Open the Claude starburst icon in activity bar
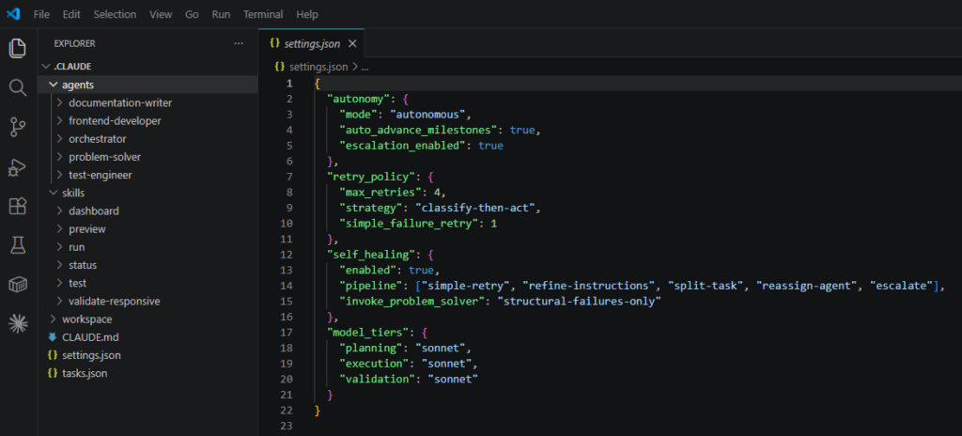The height and width of the screenshot is (436, 962). [18, 324]
